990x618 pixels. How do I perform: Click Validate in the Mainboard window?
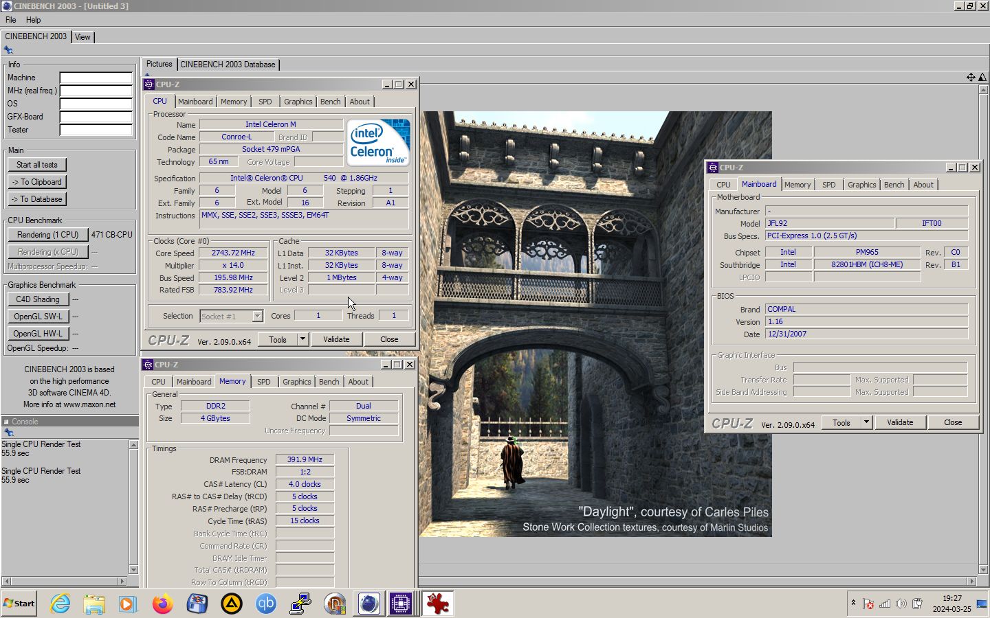(900, 422)
